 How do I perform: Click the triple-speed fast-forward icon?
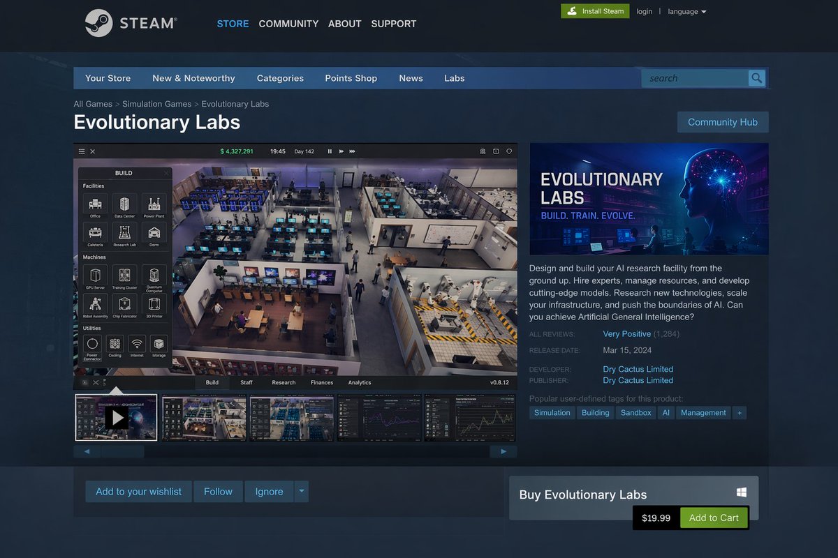point(352,151)
